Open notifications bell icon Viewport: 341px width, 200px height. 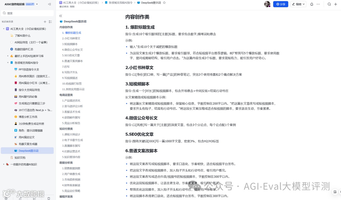312,4
